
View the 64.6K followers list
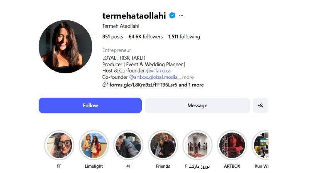coord(146,37)
